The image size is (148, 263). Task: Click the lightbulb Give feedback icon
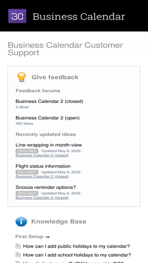point(22,77)
